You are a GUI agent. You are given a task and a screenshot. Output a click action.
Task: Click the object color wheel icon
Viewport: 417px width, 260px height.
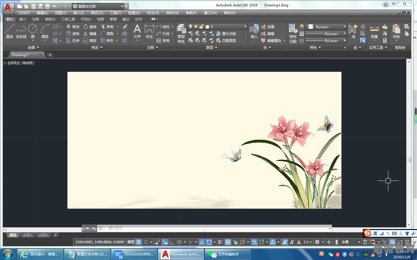pos(302,27)
